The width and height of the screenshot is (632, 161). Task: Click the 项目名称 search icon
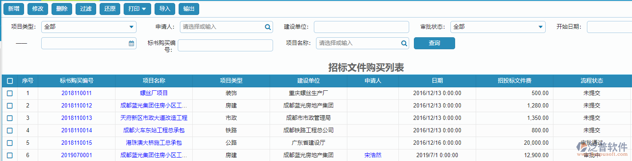(404, 43)
